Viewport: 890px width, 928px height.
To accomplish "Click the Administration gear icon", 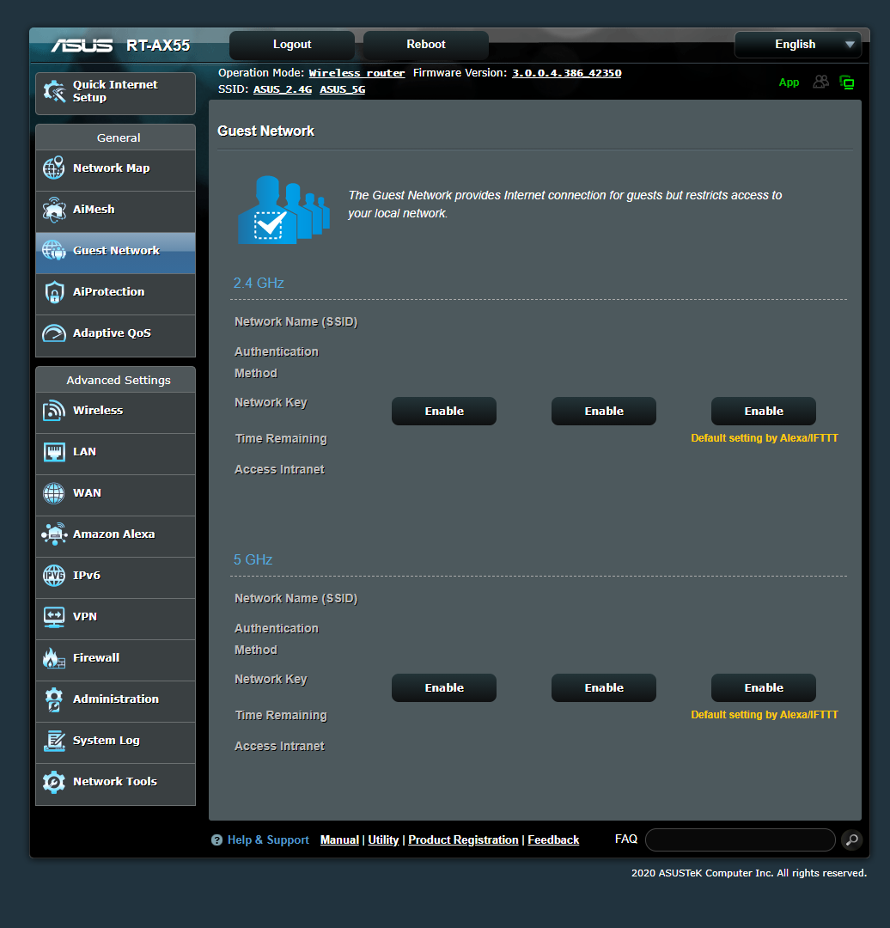I will pos(54,699).
